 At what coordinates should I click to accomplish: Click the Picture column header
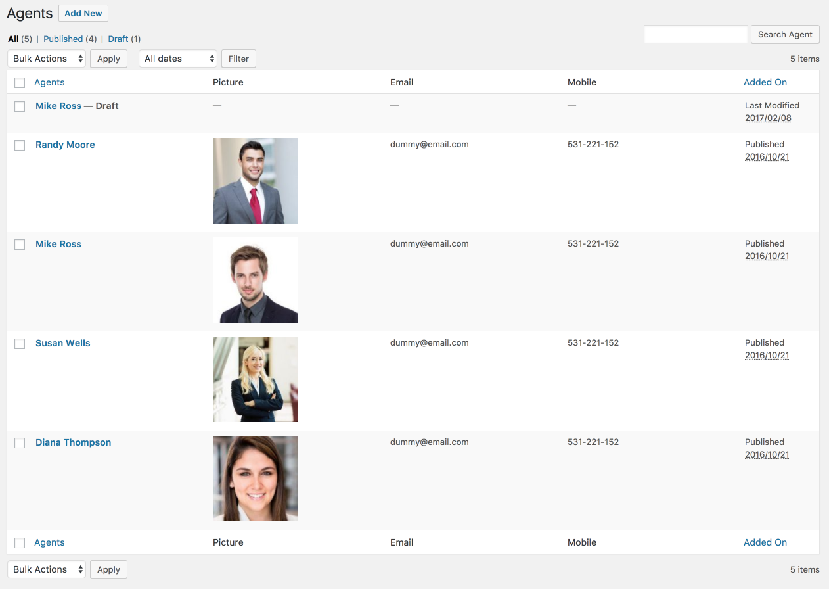point(228,82)
